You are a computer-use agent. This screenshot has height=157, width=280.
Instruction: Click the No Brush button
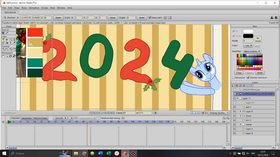tap(258, 40)
